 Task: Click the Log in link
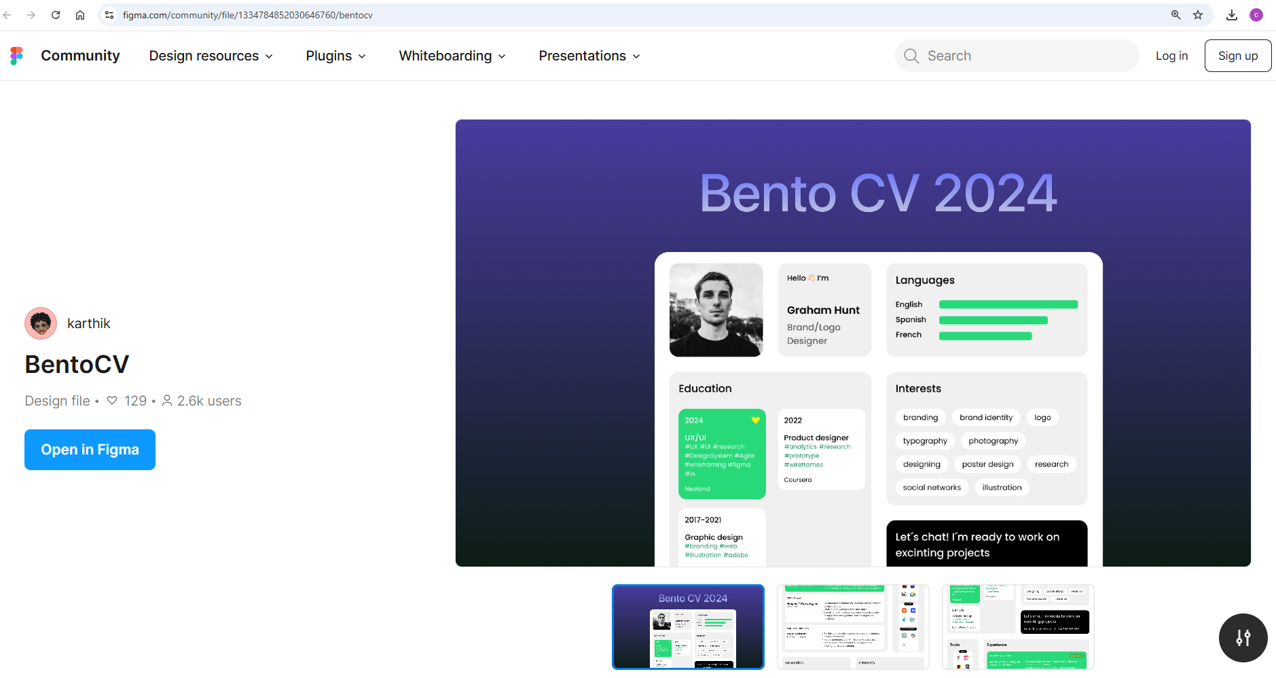tap(1171, 56)
